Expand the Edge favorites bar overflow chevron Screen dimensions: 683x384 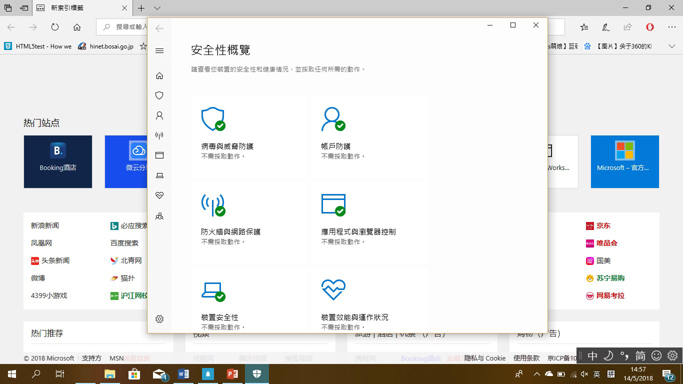pyautogui.click(x=672, y=46)
